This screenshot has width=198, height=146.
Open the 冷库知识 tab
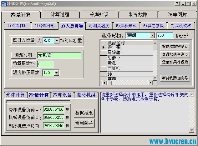pos(99,15)
